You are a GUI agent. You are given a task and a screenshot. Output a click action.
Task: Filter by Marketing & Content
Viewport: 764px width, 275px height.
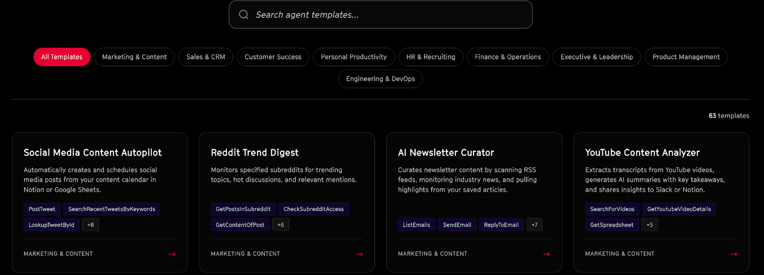pos(134,57)
